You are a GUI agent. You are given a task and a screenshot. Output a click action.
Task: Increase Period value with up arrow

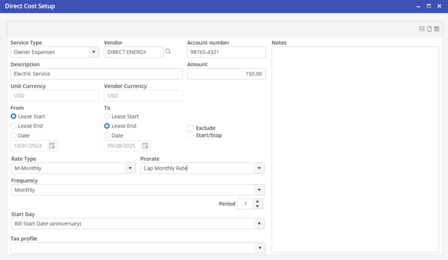[258, 201]
